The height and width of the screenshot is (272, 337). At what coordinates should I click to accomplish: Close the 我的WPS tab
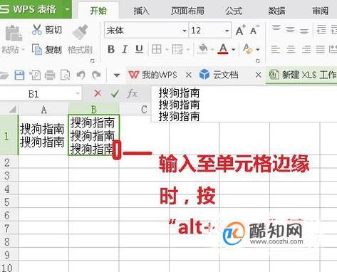coord(189,75)
